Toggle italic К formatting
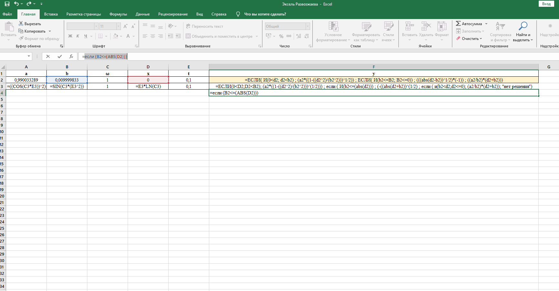The width and height of the screenshot is (559, 291). (78, 36)
